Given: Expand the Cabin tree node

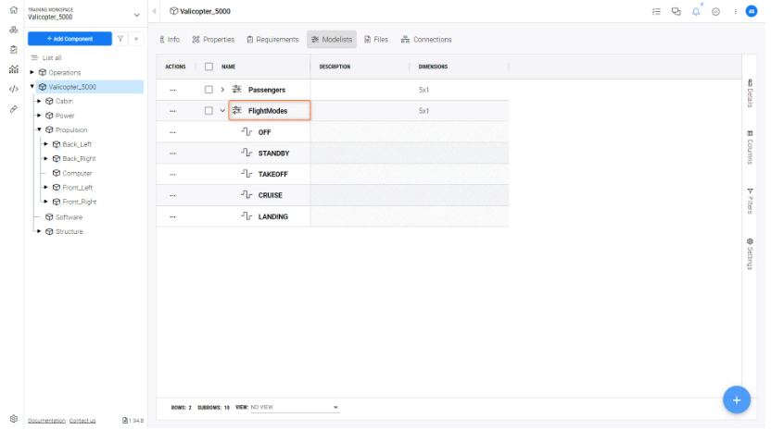Looking at the screenshot, I should click(x=39, y=102).
